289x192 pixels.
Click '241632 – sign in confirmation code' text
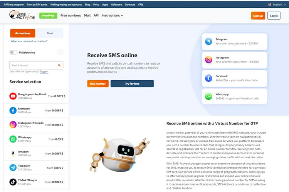[x=237, y=98]
